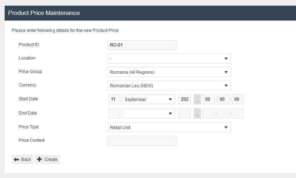Select the Start Date month dropdown
The height and width of the screenshot is (178, 296).
coord(148,100)
